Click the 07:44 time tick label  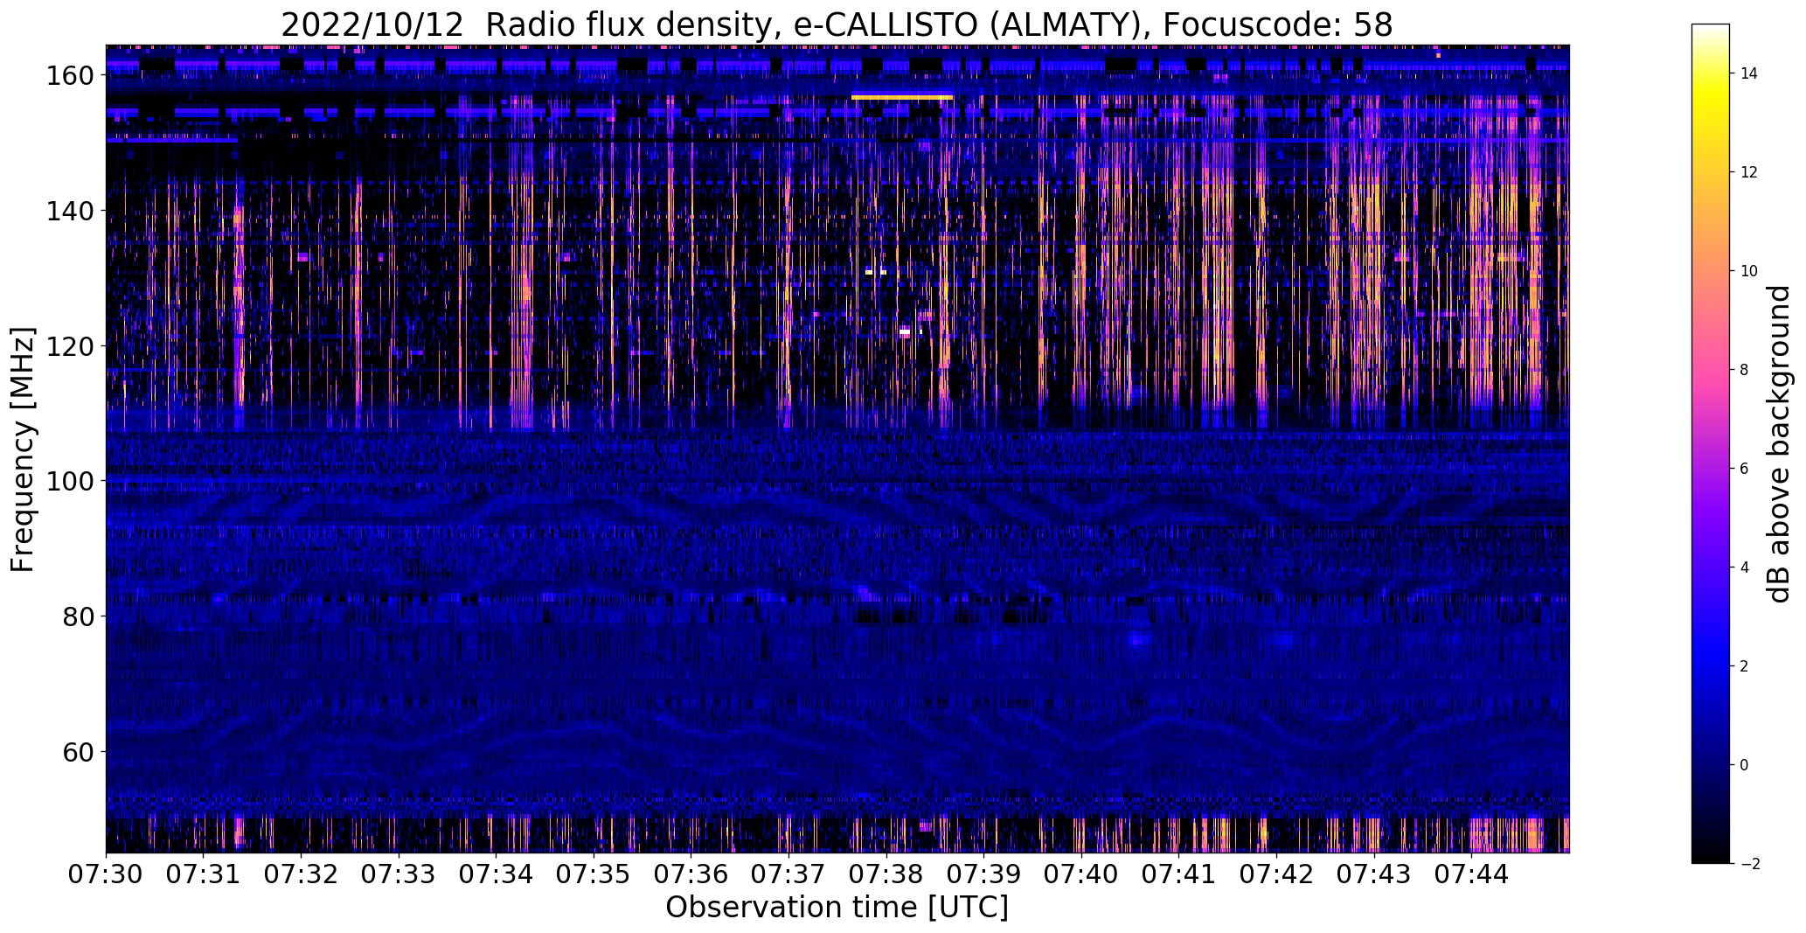(x=1472, y=874)
